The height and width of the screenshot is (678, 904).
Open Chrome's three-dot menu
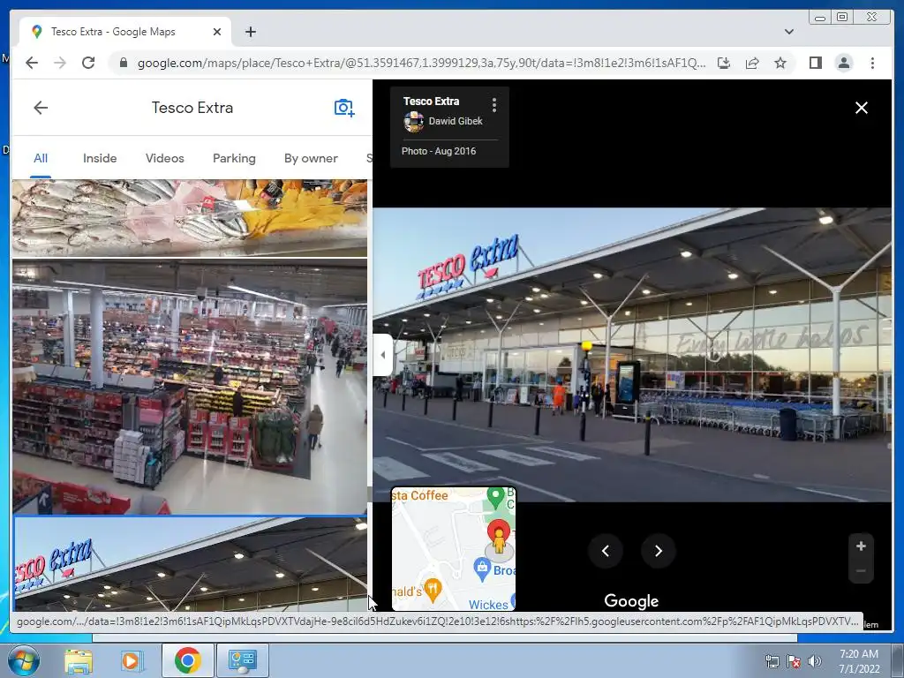pos(872,63)
